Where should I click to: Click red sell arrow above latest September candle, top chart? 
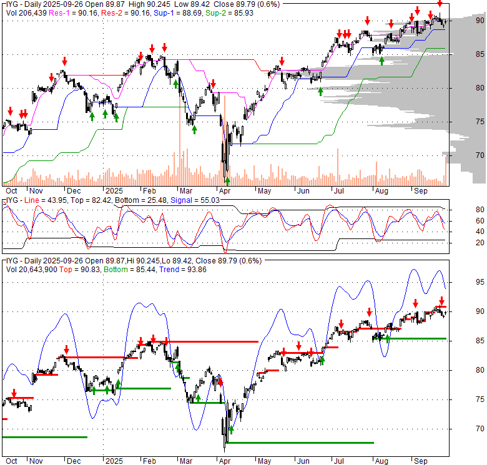440,4
